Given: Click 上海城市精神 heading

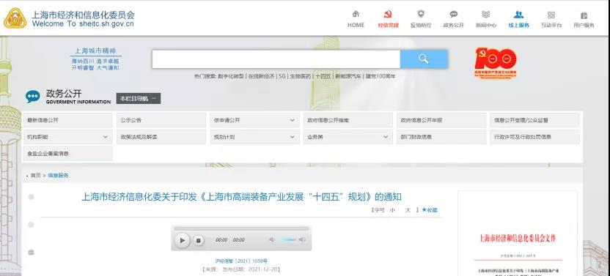Looking at the screenshot, I should (95, 51).
